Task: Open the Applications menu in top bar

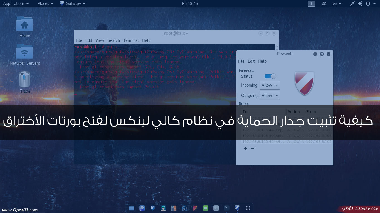Action: point(16,4)
